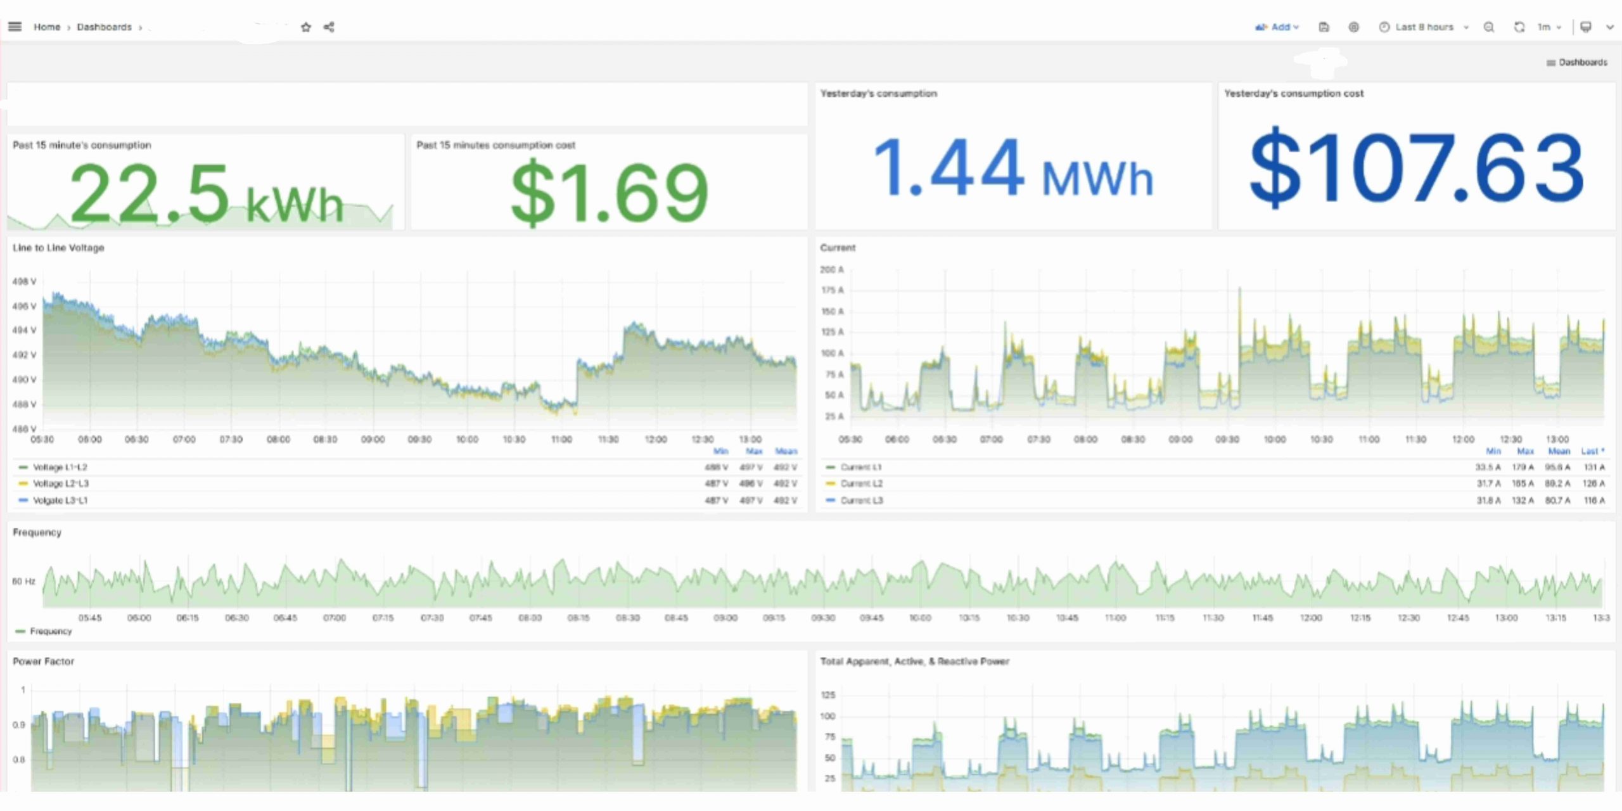1622x811 pixels.
Task: Share the dashboard using the share icon
Action: [328, 27]
